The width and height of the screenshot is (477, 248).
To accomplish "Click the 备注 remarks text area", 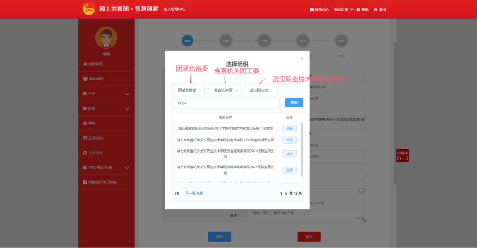I will coord(308,215).
